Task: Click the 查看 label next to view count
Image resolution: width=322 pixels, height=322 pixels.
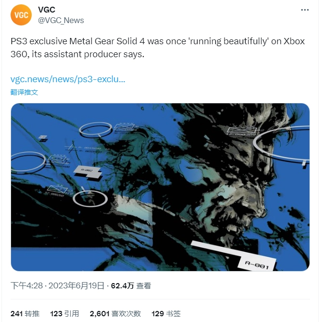Action: (x=144, y=285)
